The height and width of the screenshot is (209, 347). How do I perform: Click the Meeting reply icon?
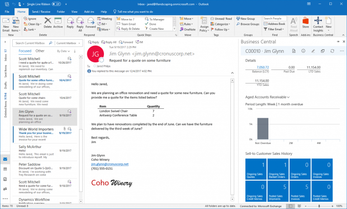[x=104, y=19]
